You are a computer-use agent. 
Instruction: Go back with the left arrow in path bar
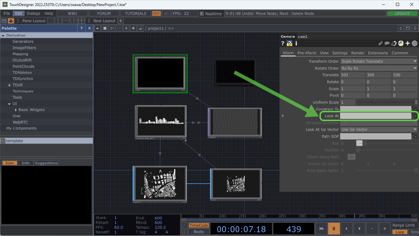click(112, 28)
